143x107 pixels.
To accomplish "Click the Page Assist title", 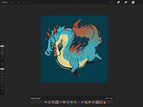I will click(x=35, y=98).
